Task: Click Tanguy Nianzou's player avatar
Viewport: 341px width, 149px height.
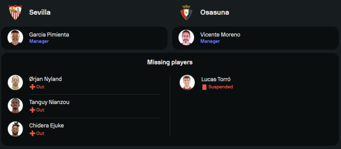Action: pos(15,106)
